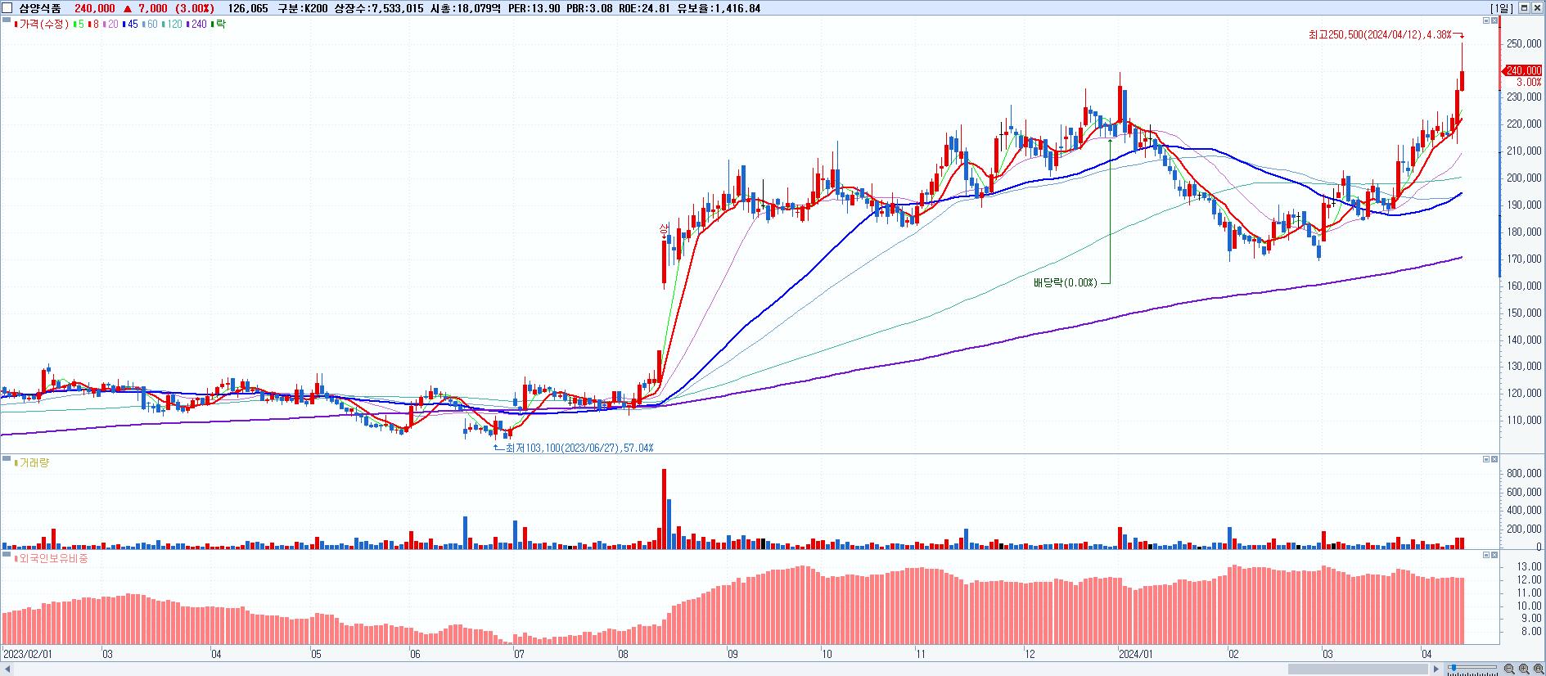Close the 외국인보유비중 pane
Viewport: 1546px width, 676px height.
point(1494,555)
